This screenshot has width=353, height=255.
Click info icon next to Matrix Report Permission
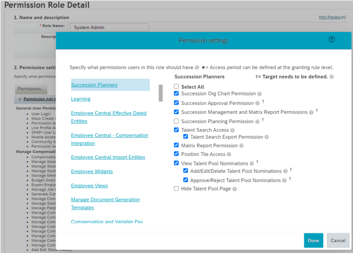coord(241,146)
